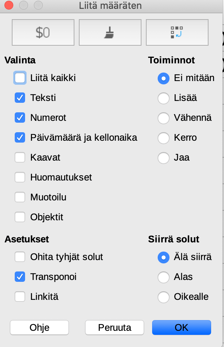224x347 pixels.
Task: Click the paintbrush formatting-only paste button
Action: 110,32
